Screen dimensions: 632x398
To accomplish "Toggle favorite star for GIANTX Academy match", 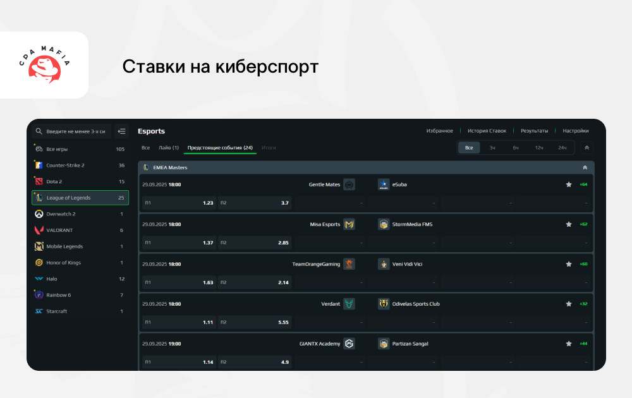I will tap(569, 344).
